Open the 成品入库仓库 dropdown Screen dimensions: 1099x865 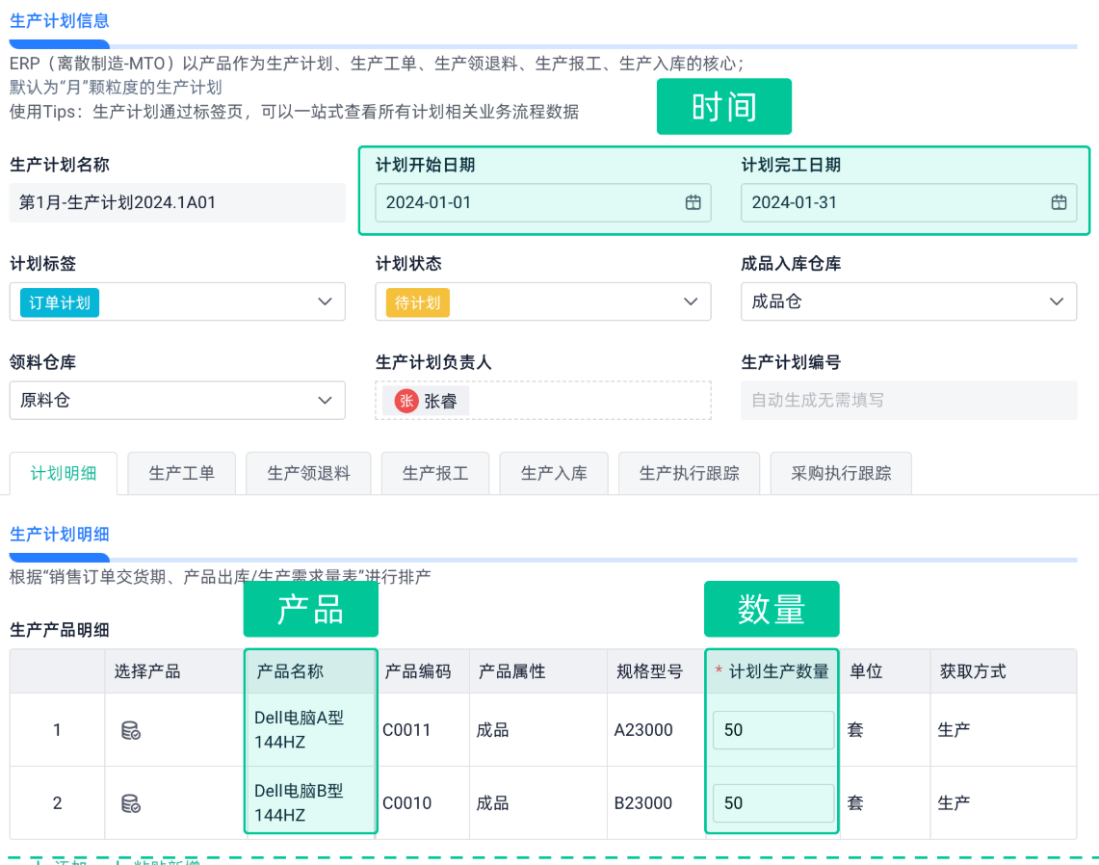click(x=1057, y=302)
